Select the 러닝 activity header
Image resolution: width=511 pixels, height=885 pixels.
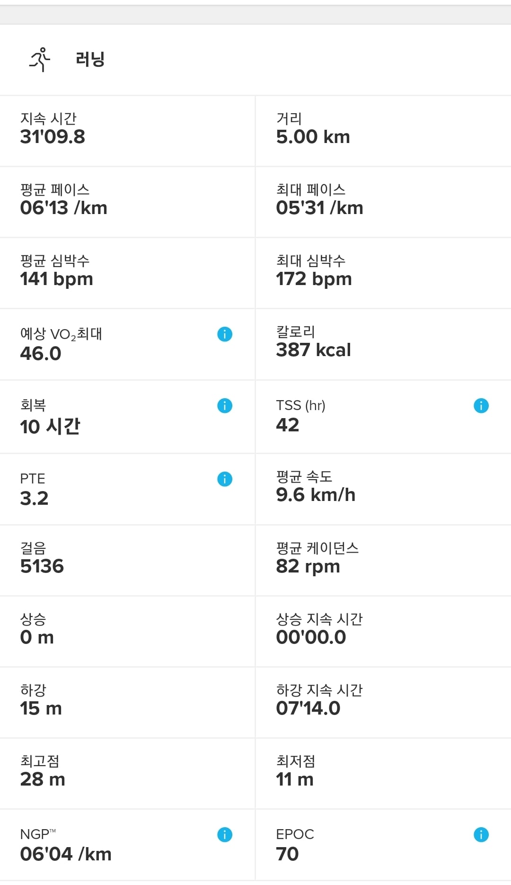click(255, 60)
